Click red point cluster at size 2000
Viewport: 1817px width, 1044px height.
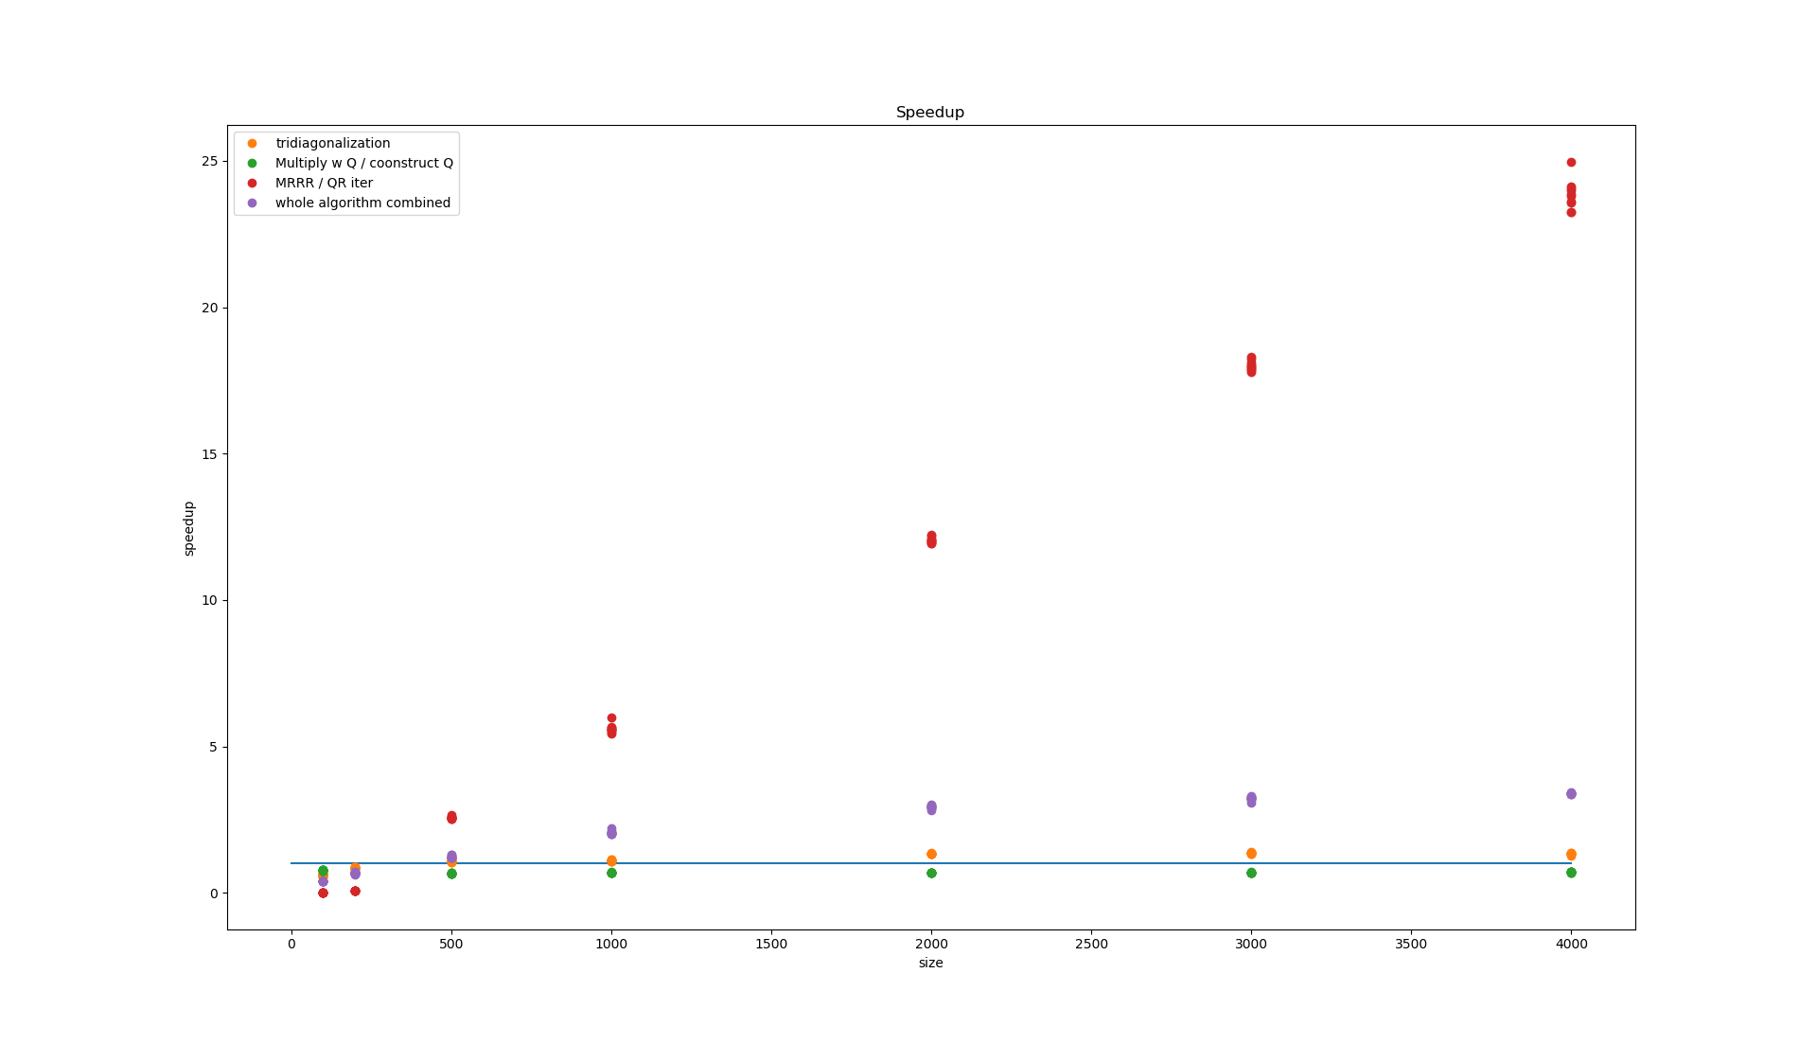931,540
